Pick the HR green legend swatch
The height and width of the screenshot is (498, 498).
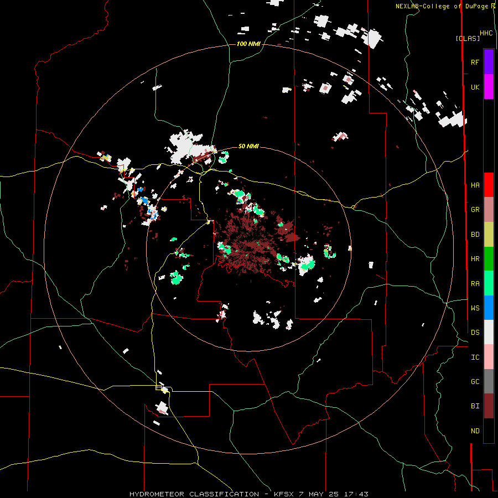point(489,258)
